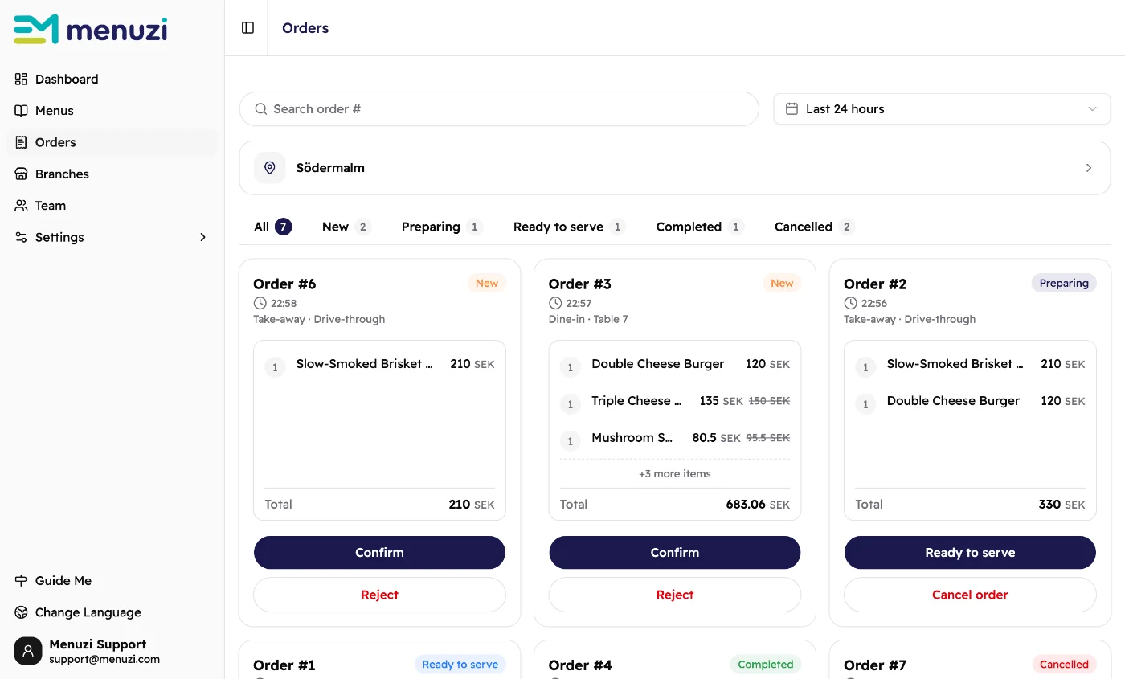1125x679 pixels.
Task: Reject Order #6
Action: [x=379, y=595]
